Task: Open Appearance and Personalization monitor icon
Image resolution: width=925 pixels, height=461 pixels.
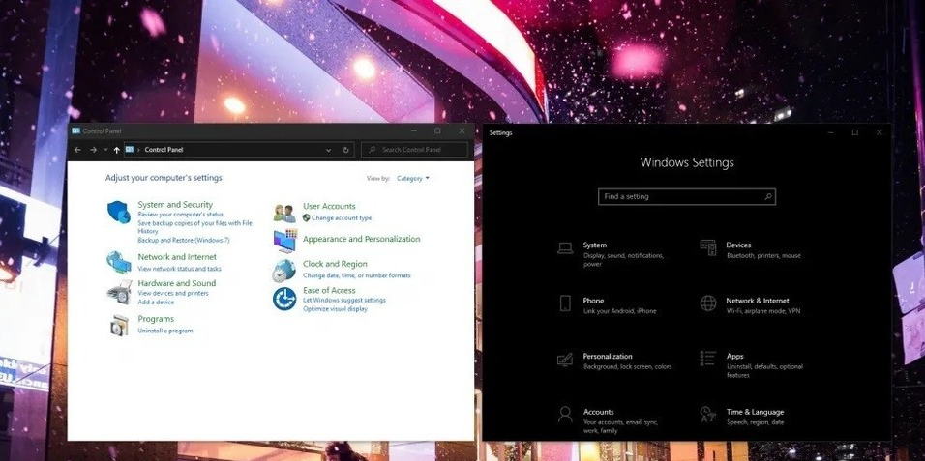Action: pyautogui.click(x=284, y=241)
